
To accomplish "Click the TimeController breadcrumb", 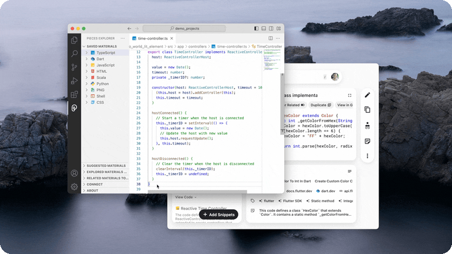I will click(x=267, y=46).
